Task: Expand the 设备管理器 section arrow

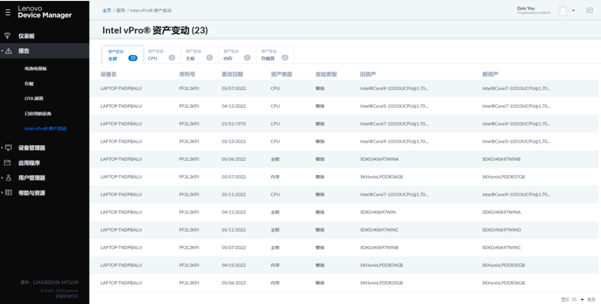Action: point(2,148)
